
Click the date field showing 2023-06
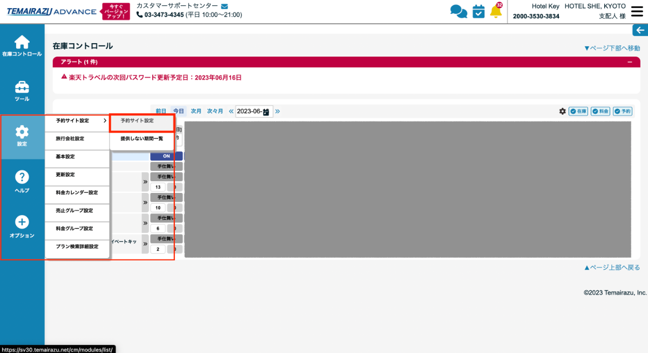(250, 111)
